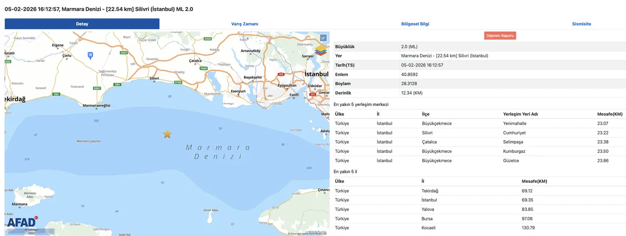626x236 pixels.
Task: Click the Silivri town label on map
Action: pos(155,78)
